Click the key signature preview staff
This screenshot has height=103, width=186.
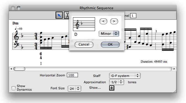click(84, 24)
